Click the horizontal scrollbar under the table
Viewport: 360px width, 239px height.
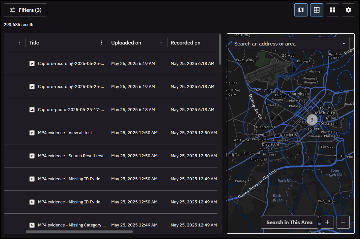[x=79, y=231]
